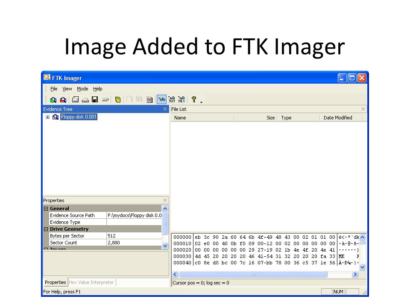Image resolution: width=410 pixels, height=307 pixels.
Task: Click the yellow question mark help icon
Action: [x=194, y=99]
